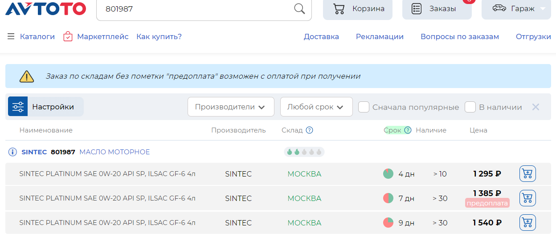This screenshot has width=556, height=241.
Task: Click the Производитель column header
Action: pos(238,130)
